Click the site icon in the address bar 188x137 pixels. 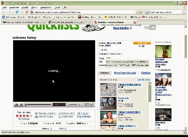32,12
